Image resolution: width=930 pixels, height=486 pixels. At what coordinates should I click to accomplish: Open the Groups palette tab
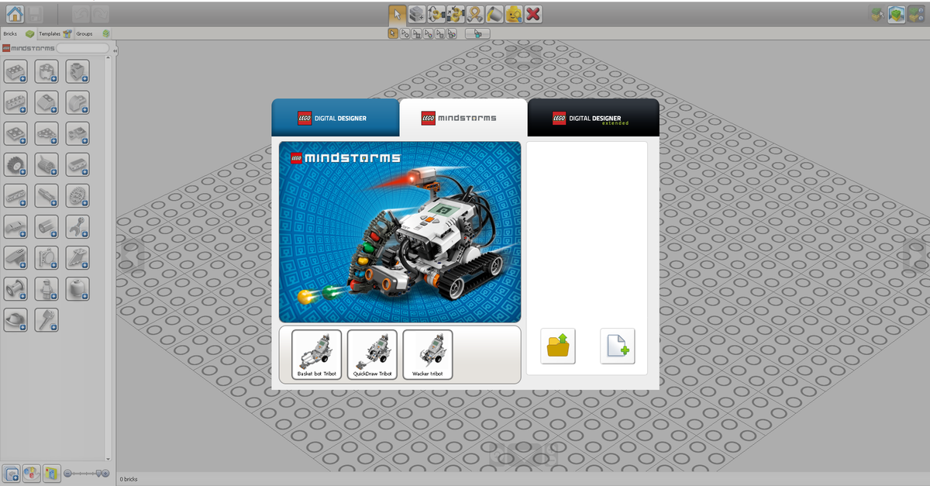pyautogui.click(x=92, y=33)
